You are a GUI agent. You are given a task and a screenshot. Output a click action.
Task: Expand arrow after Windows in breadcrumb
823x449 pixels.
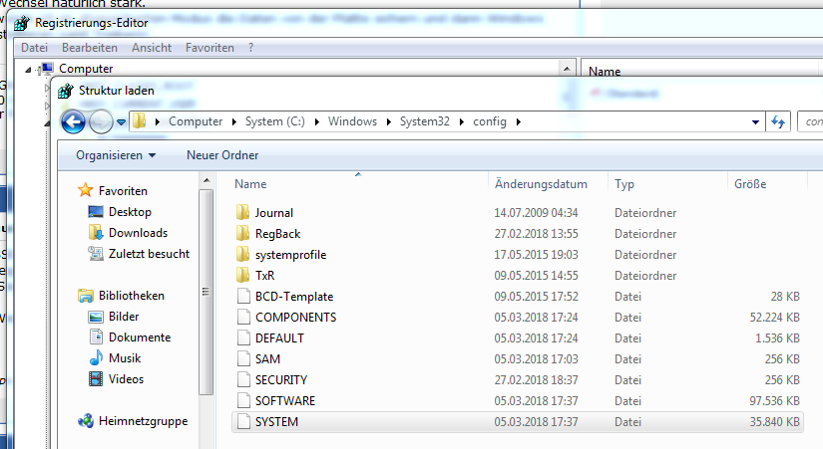click(388, 122)
